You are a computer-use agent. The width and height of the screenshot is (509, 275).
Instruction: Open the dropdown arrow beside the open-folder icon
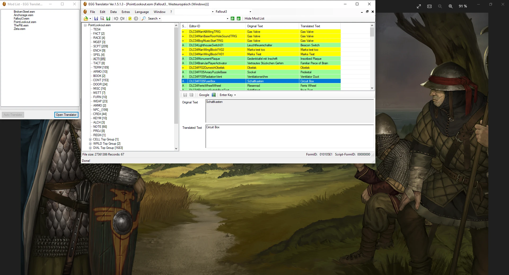point(90,19)
